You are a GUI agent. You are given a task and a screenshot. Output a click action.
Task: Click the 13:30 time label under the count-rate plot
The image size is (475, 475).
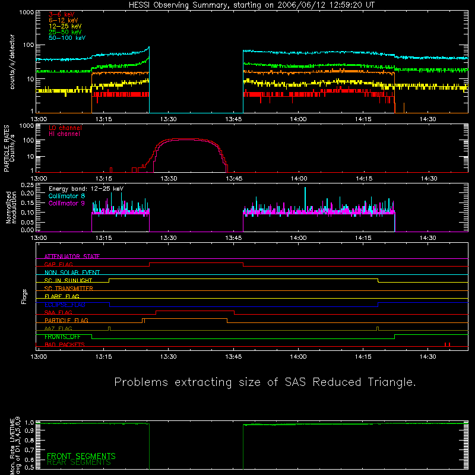[169, 119]
